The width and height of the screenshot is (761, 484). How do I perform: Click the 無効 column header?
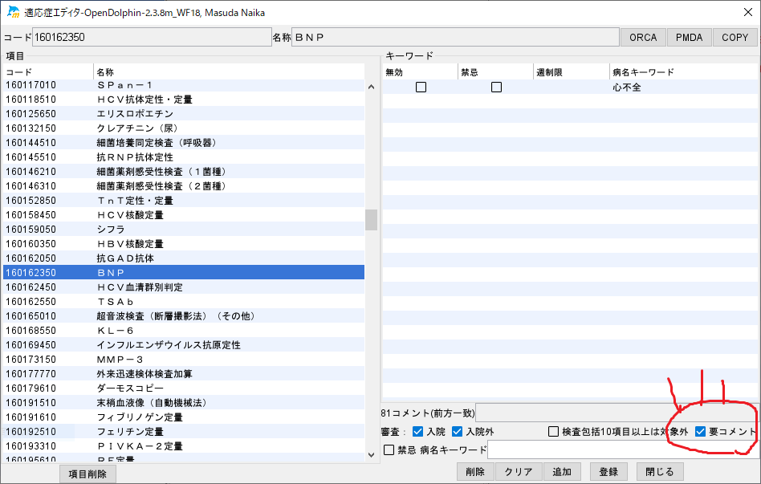pos(421,72)
